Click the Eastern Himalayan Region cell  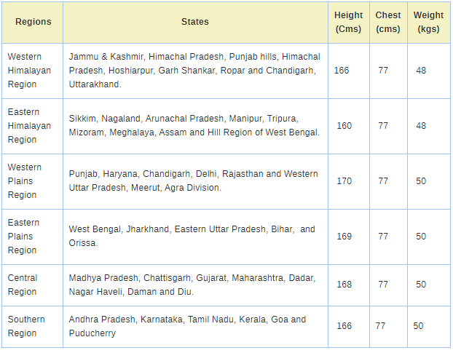(29, 126)
